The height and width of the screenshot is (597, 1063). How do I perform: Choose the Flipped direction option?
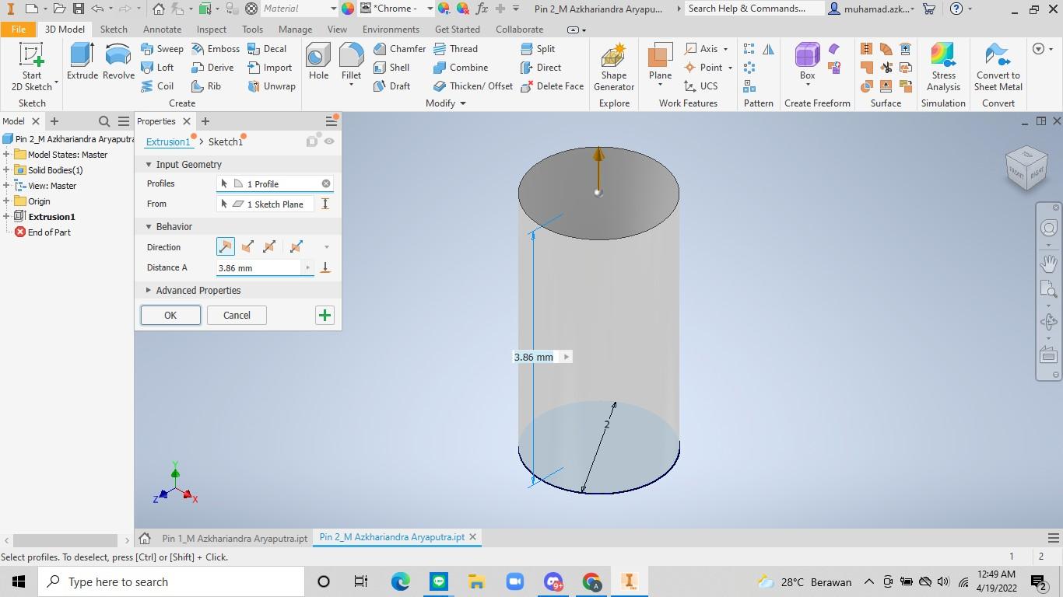(247, 247)
